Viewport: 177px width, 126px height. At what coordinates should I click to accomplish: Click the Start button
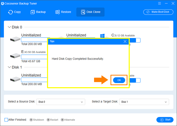(x=165, y=120)
